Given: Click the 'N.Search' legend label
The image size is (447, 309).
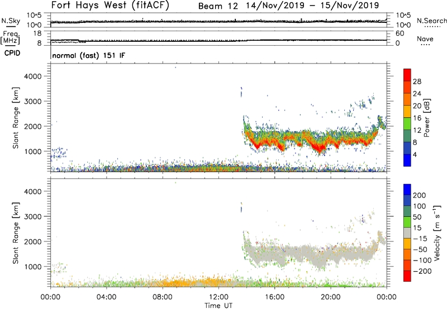Looking at the screenshot, I should [431, 21].
